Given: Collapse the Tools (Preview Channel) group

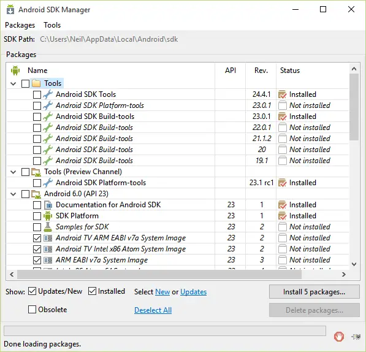Looking at the screenshot, I should [x=13, y=172].
